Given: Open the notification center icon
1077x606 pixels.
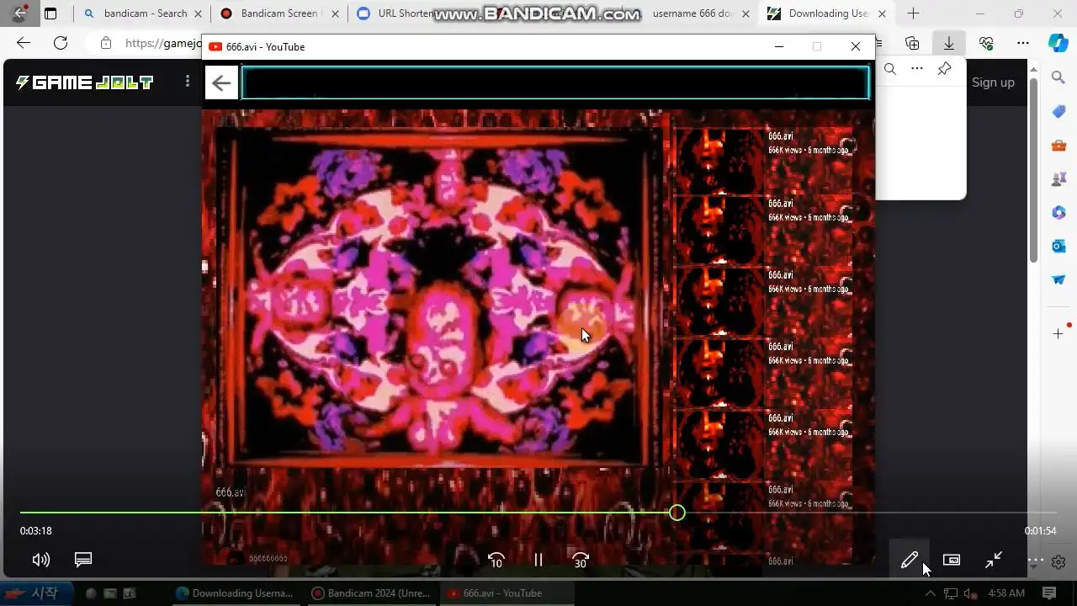Looking at the screenshot, I should click(x=1049, y=593).
